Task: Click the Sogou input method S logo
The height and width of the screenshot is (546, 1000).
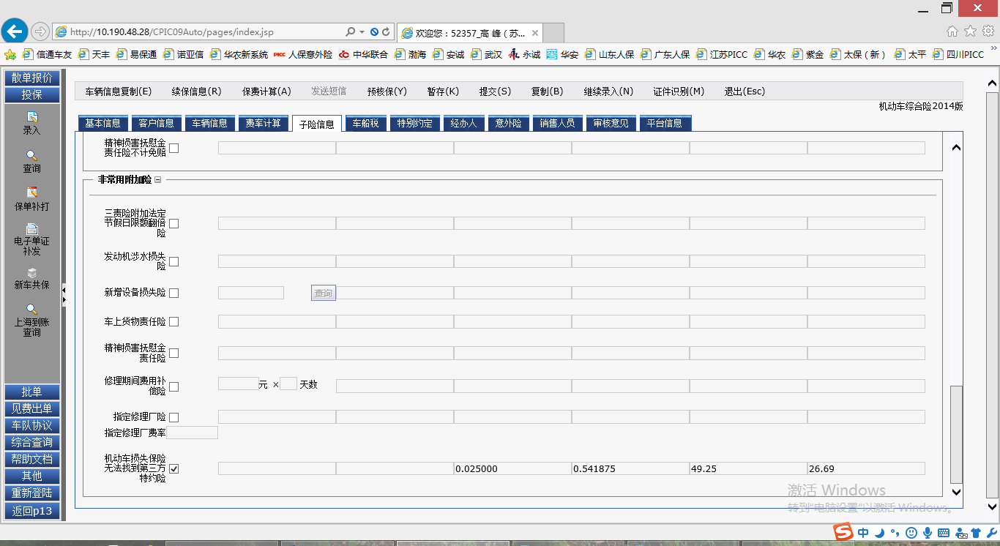Action: click(x=844, y=531)
